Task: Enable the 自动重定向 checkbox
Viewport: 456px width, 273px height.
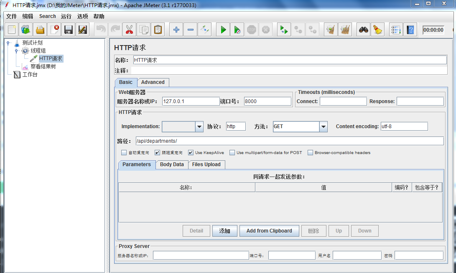Action: point(124,152)
